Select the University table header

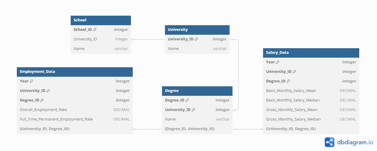click(x=197, y=30)
